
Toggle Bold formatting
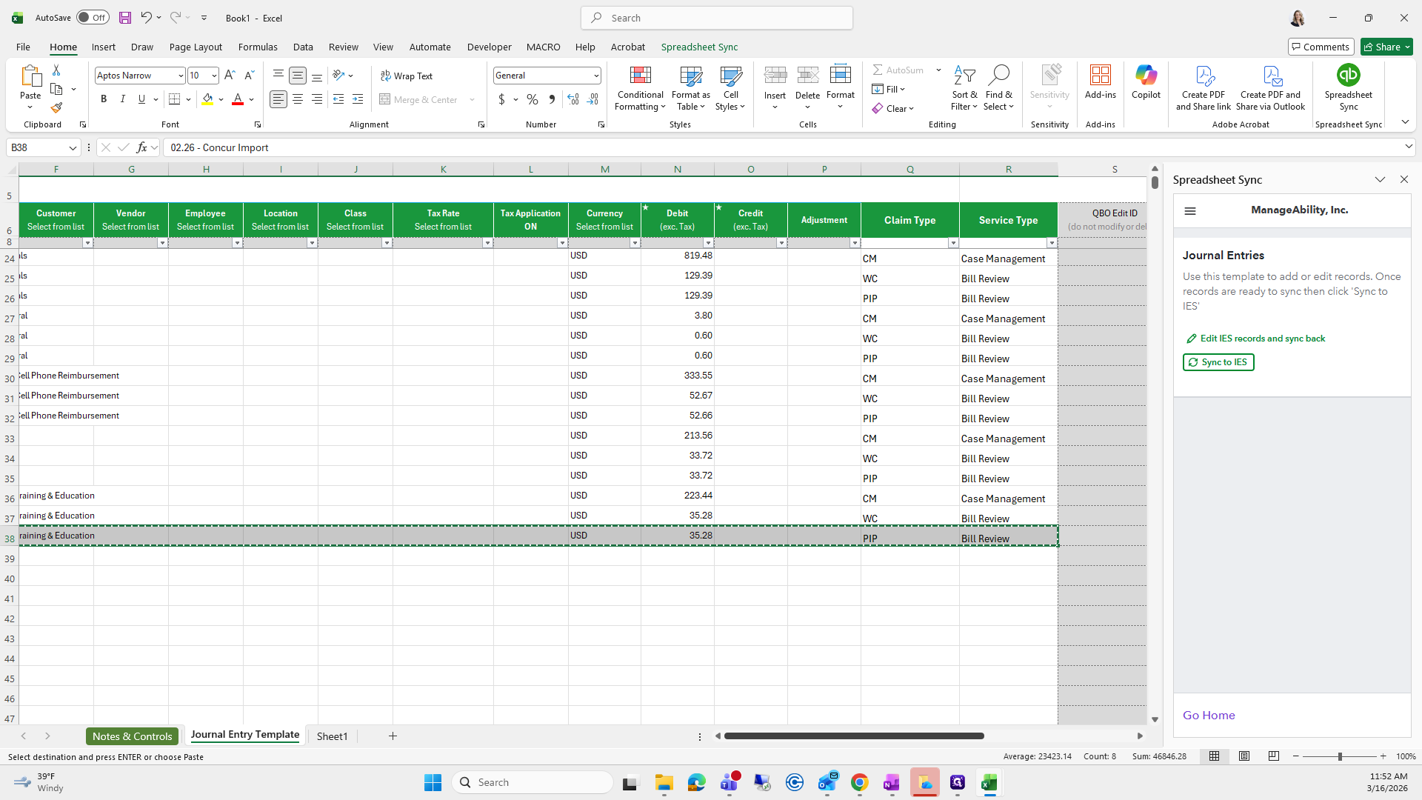pos(104,99)
